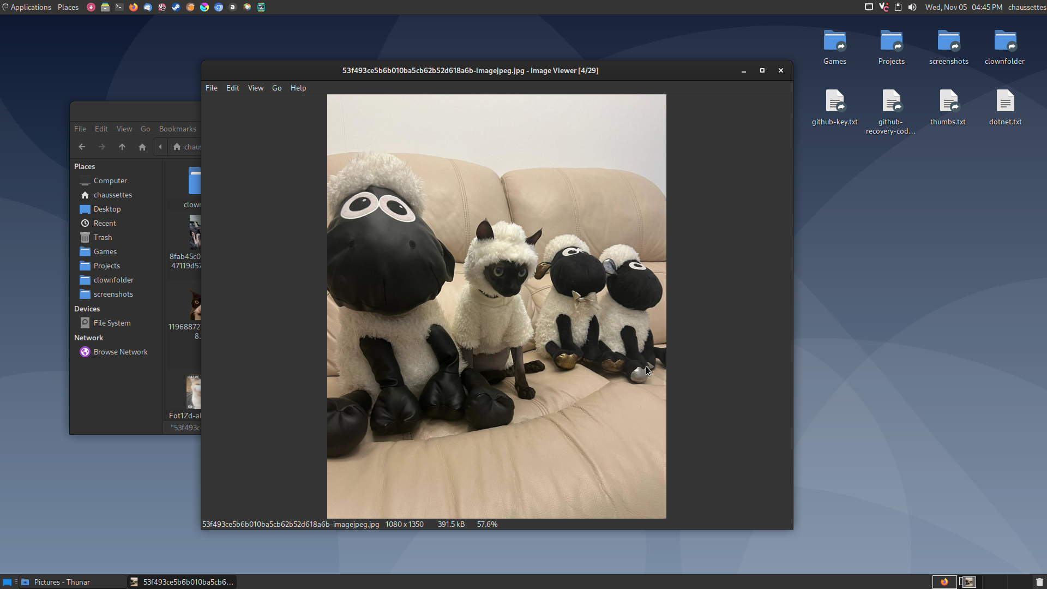This screenshot has width=1047, height=589.
Task: Go to the parent folder with the up arrow
Action: tap(122, 147)
